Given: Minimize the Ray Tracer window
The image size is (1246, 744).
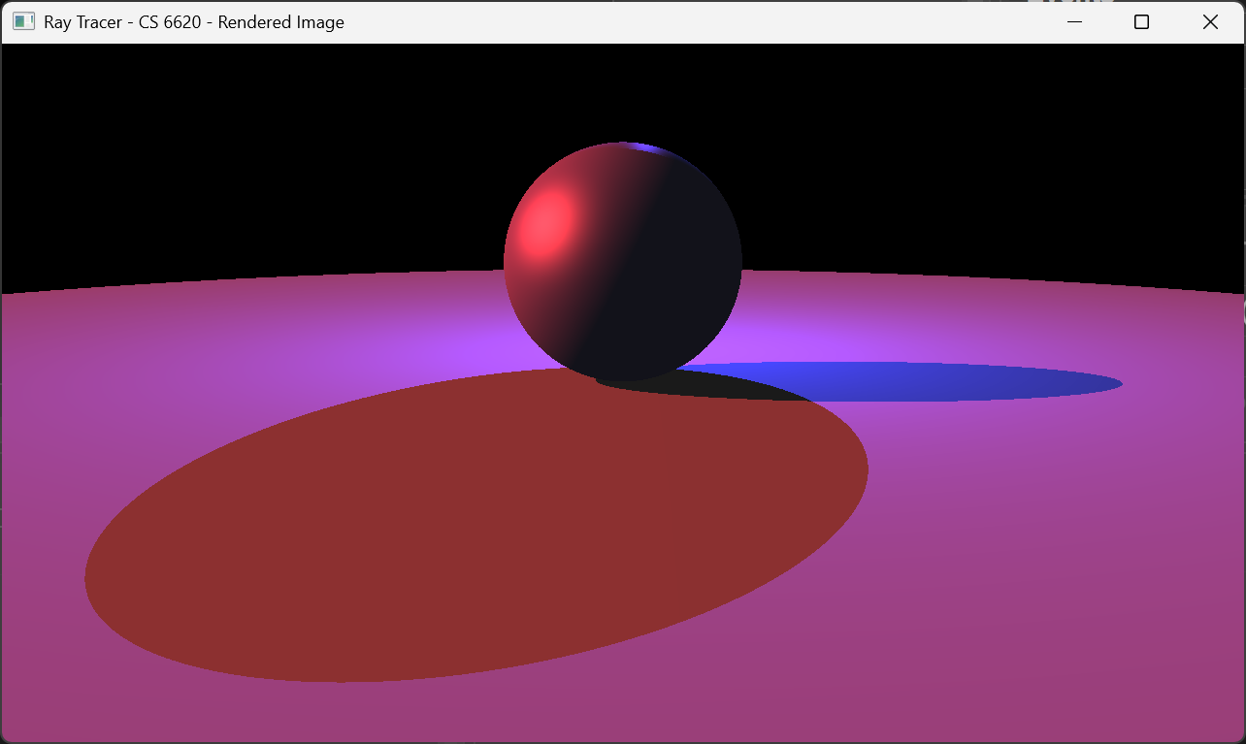Looking at the screenshot, I should point(1074,21).
